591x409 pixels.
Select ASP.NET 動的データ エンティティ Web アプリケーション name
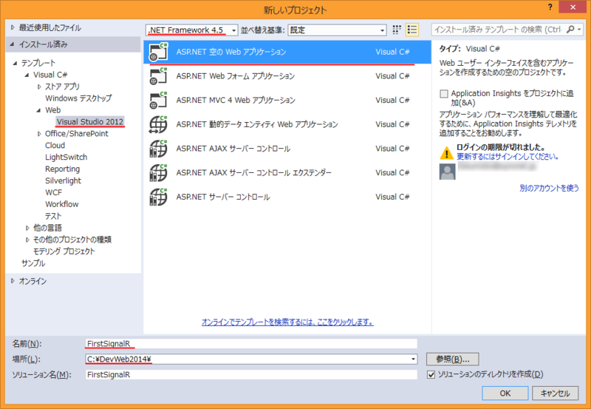(257, 124)
